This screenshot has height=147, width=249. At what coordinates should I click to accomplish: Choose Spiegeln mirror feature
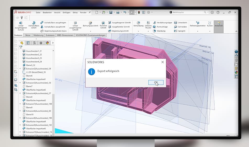(x=180, y=31)
